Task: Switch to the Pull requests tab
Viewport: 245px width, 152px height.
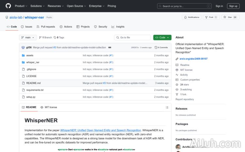Action: 46,27
